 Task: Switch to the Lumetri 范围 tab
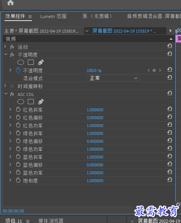click(x=53, y=16)
